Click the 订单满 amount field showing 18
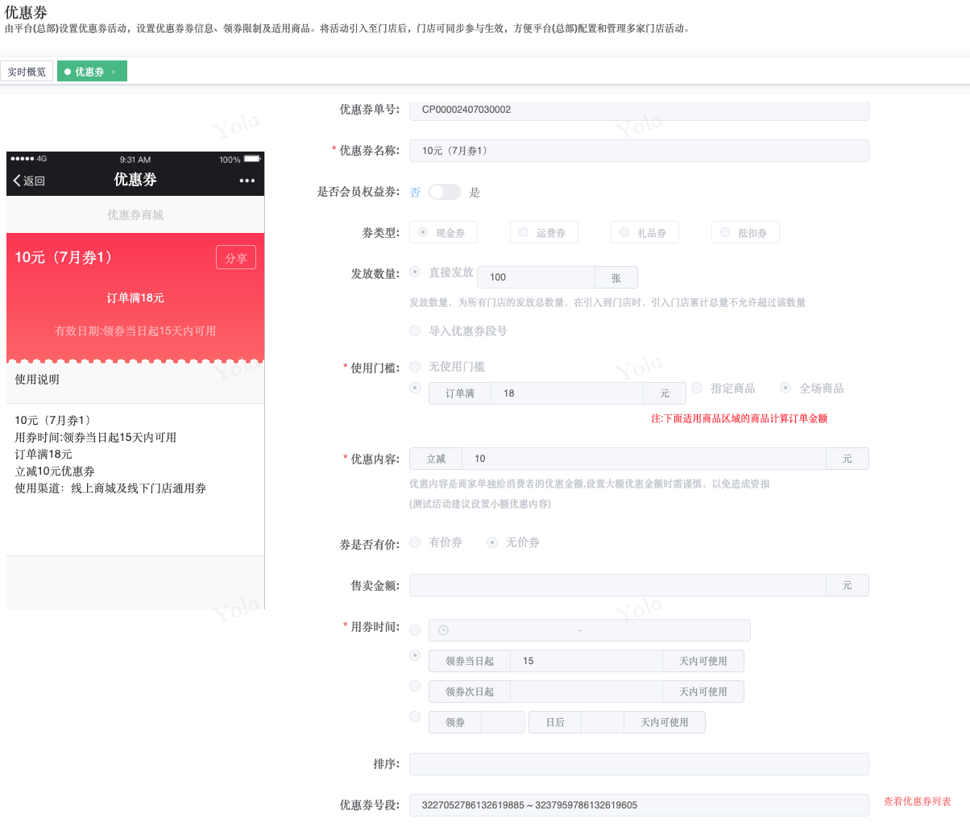 coord(567,393)
